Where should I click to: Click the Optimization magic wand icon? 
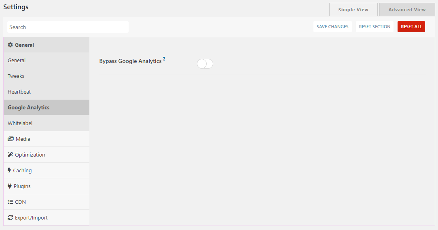point(11,155)
